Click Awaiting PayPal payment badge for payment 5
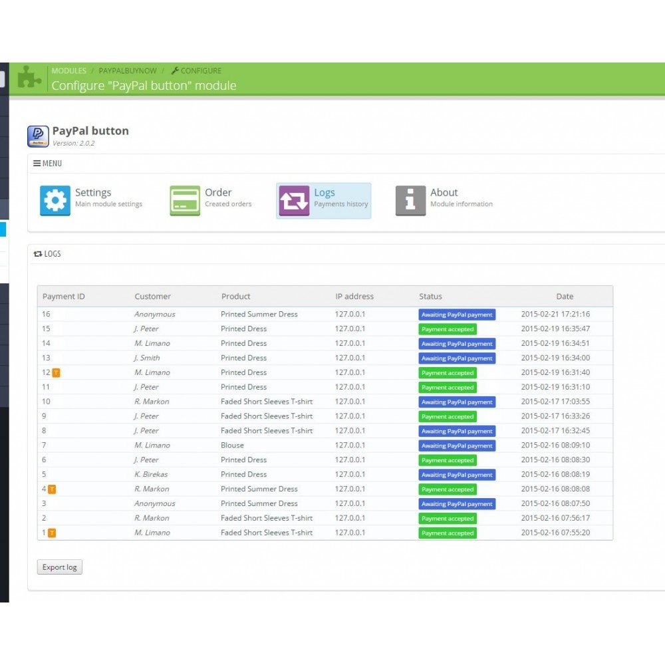665x665 pixels. (x=457, y=475)
